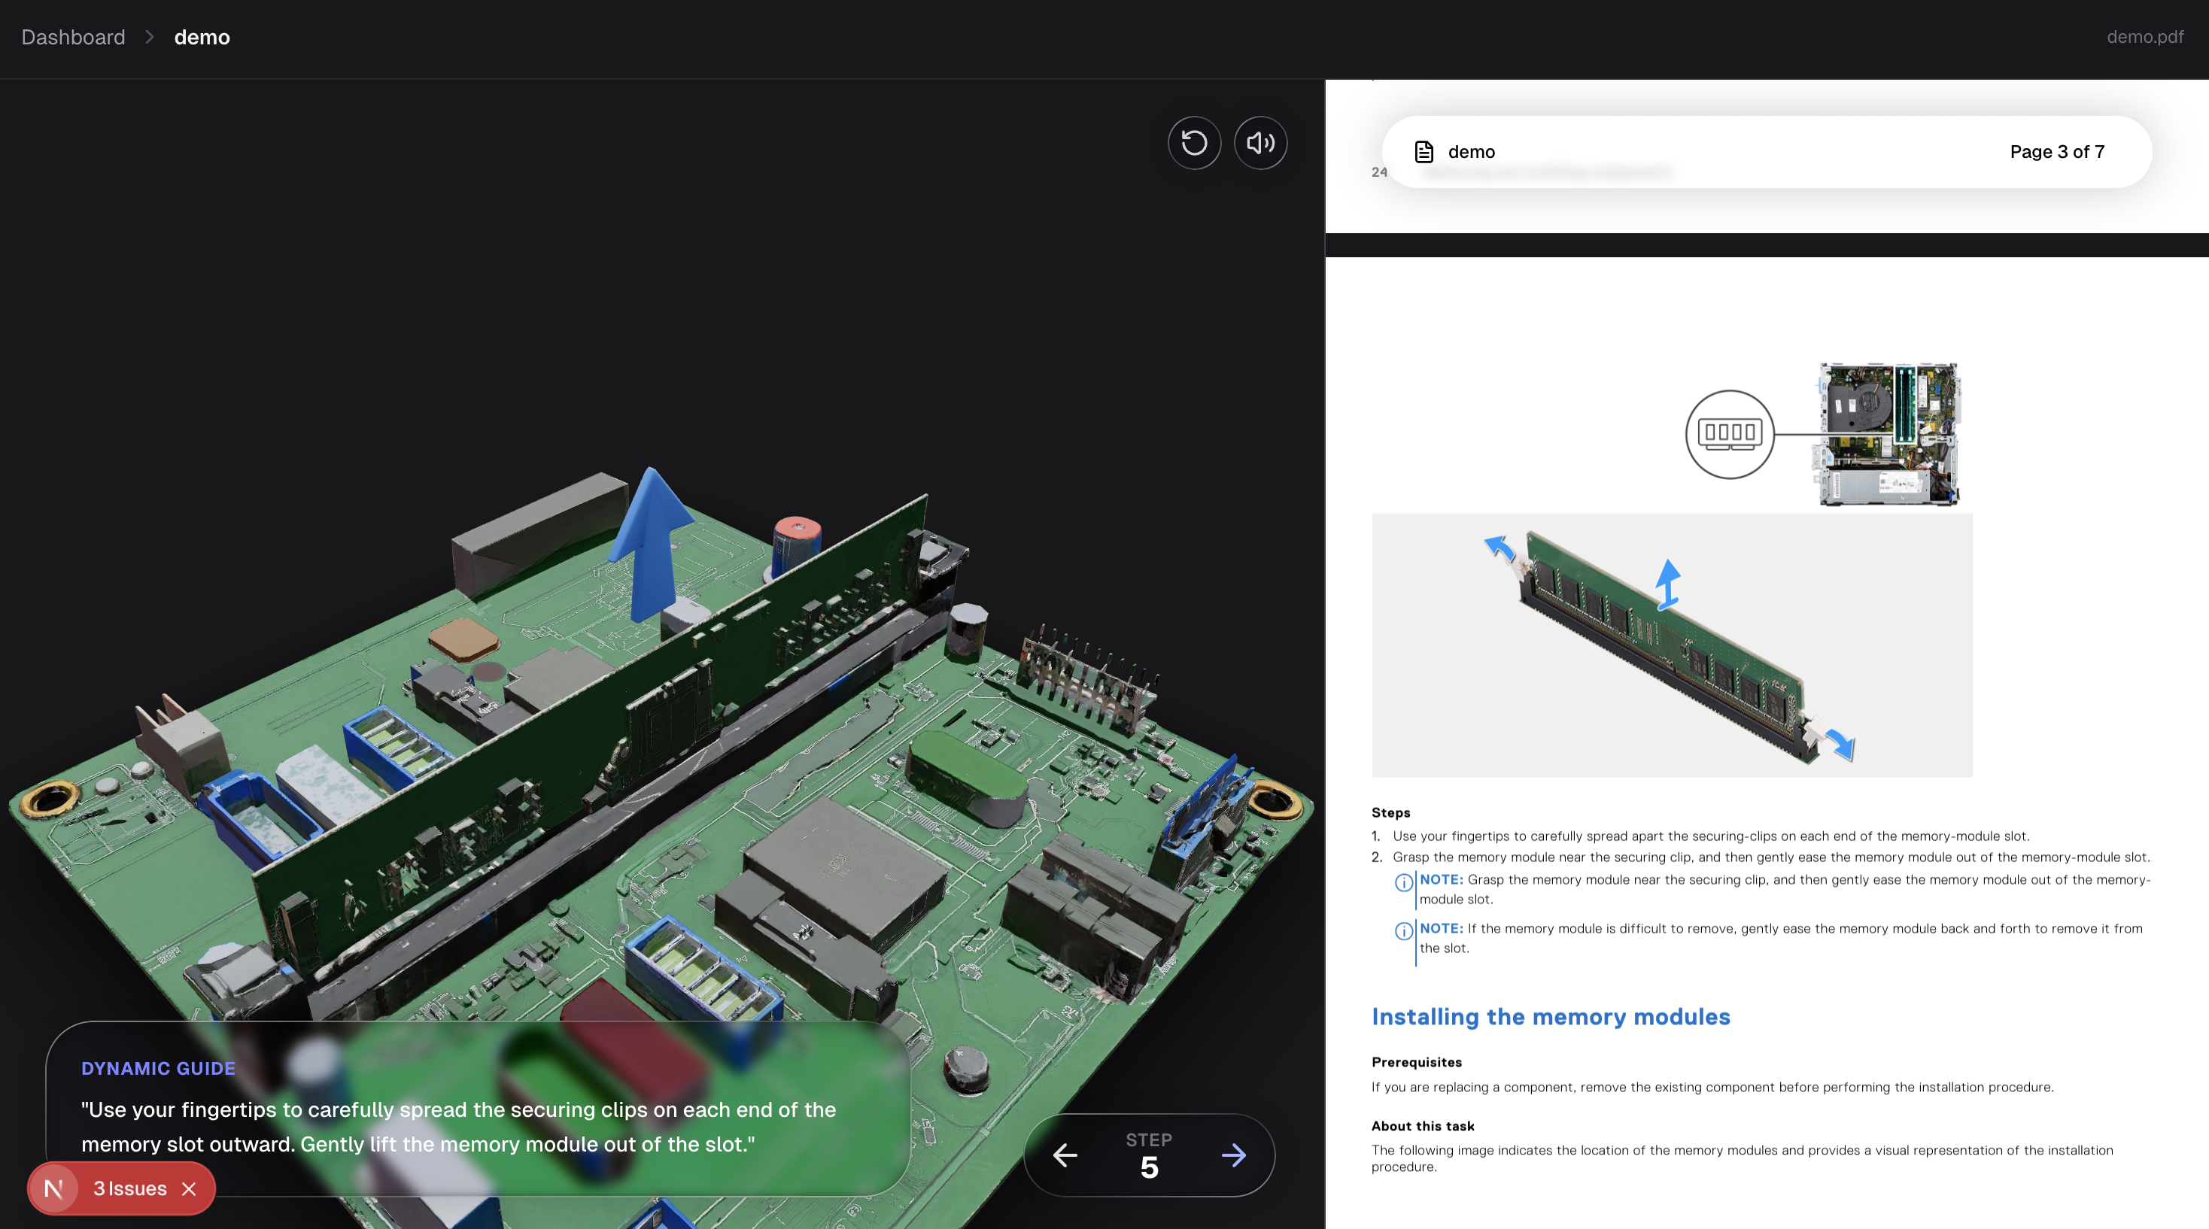
Task: Toggle the audio speaker icon
Action: 1259,143
